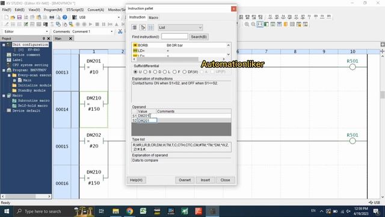The width and height of the screenshot is (385, 217).
Task: Collapse the Unit configuration tree node
Action: coord(4,45)
